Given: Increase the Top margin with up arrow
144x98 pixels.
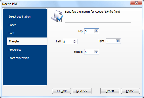Looking at the screenshot, I should coord(96,30).
